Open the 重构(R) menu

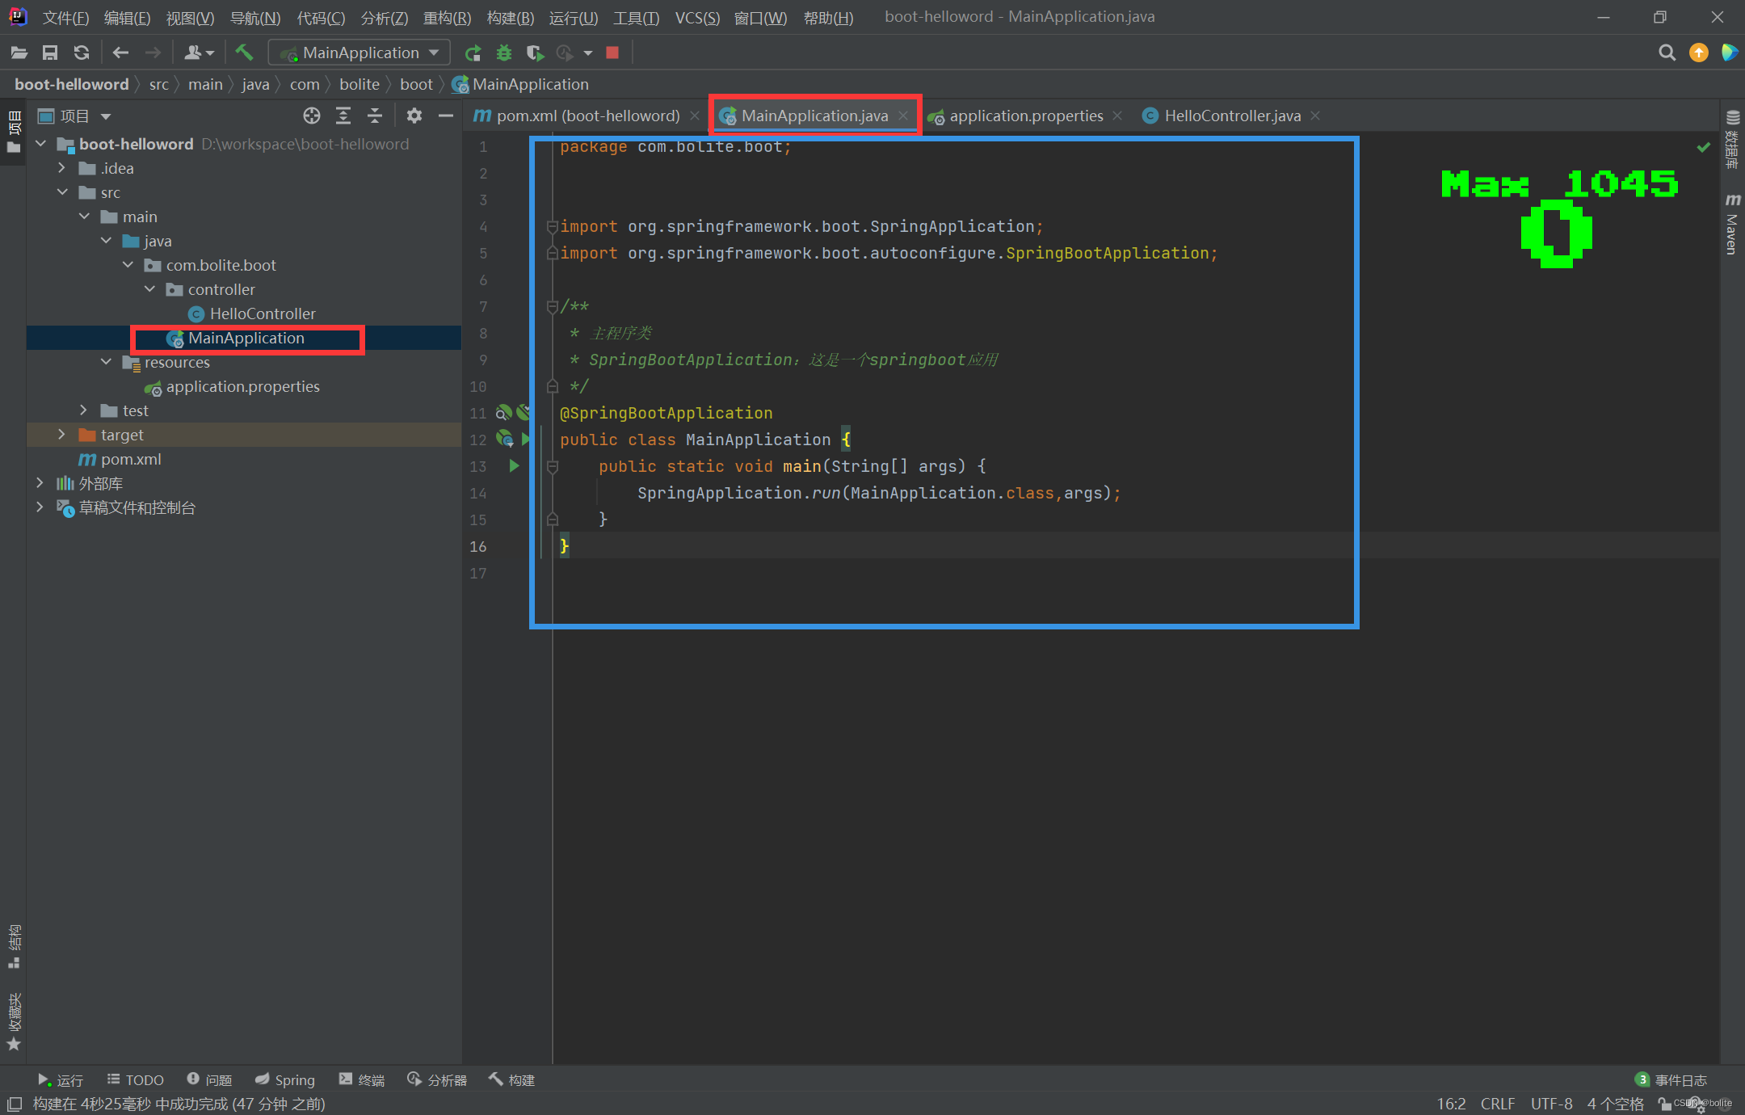(x=447, y=18)
